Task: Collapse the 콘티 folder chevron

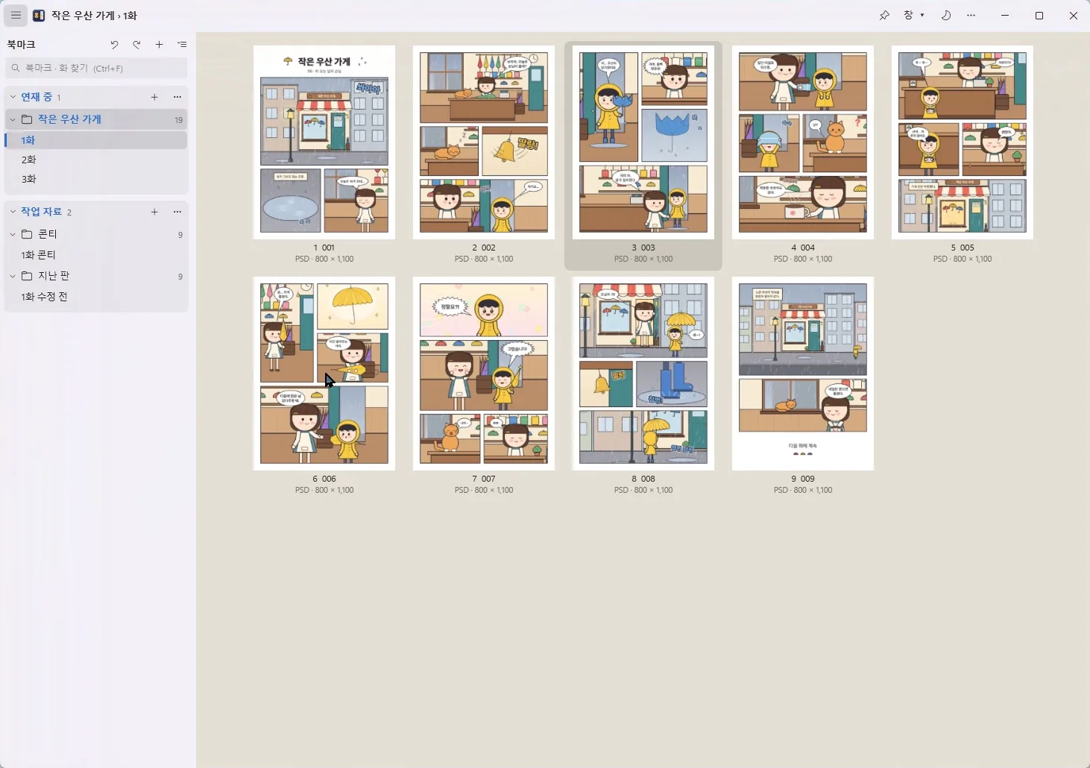Action: tap(13, 234)
